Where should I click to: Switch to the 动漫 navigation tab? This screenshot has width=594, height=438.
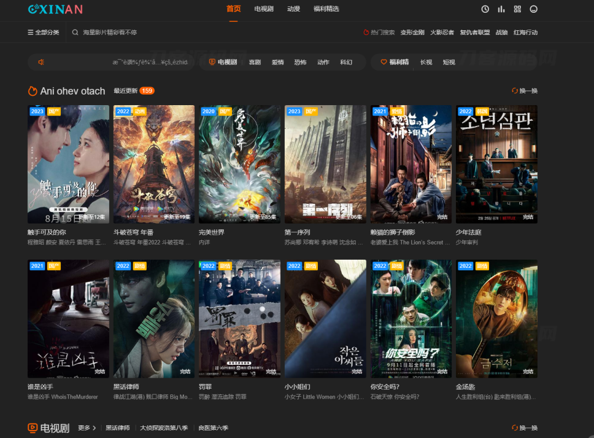pyautogui.click(x=293, y=9)
